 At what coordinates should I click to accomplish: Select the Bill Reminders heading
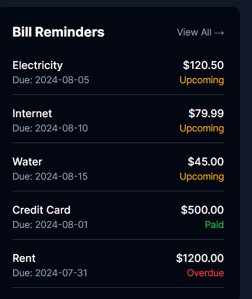point(58,32)
